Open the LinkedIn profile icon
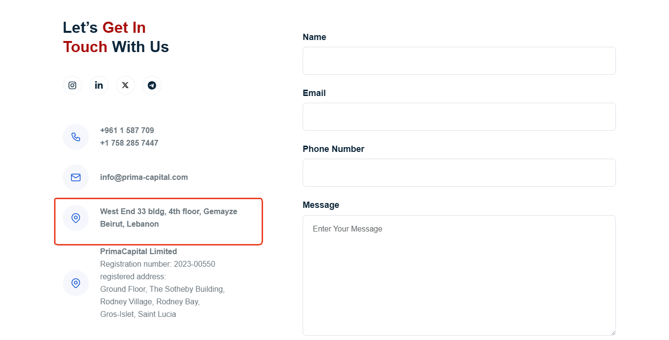669x340 pixels. click(x=99, y=85)
